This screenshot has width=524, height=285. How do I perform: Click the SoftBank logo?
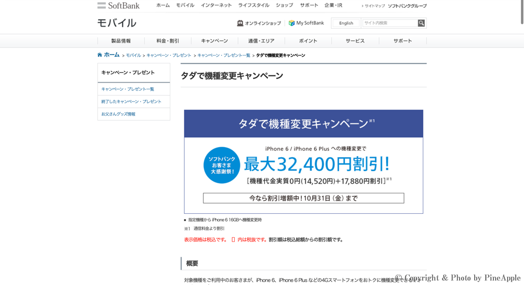118,6
